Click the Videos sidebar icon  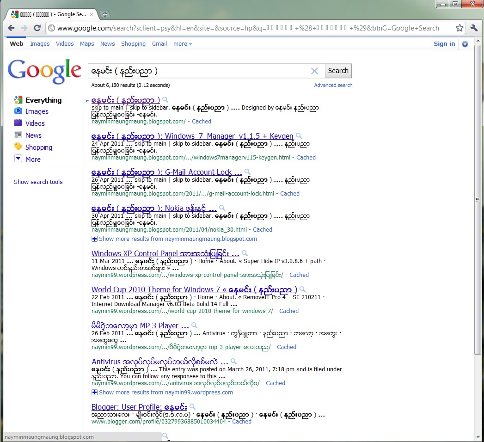click(x=18, y=123)
